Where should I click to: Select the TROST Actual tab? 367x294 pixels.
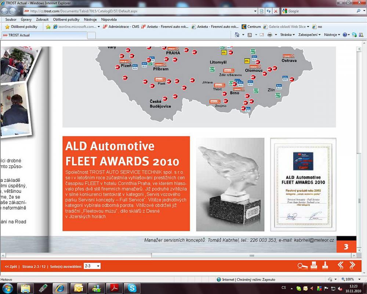(x=44, y=35)
